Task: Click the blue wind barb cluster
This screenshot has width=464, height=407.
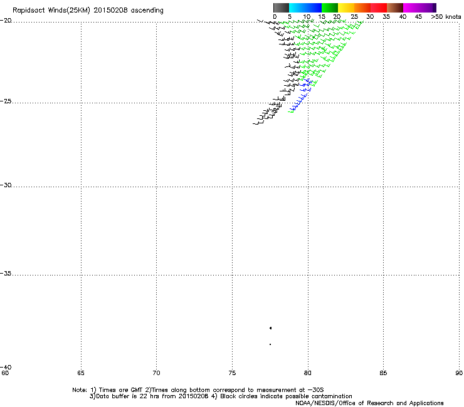Action: click(x=302, y=94)
